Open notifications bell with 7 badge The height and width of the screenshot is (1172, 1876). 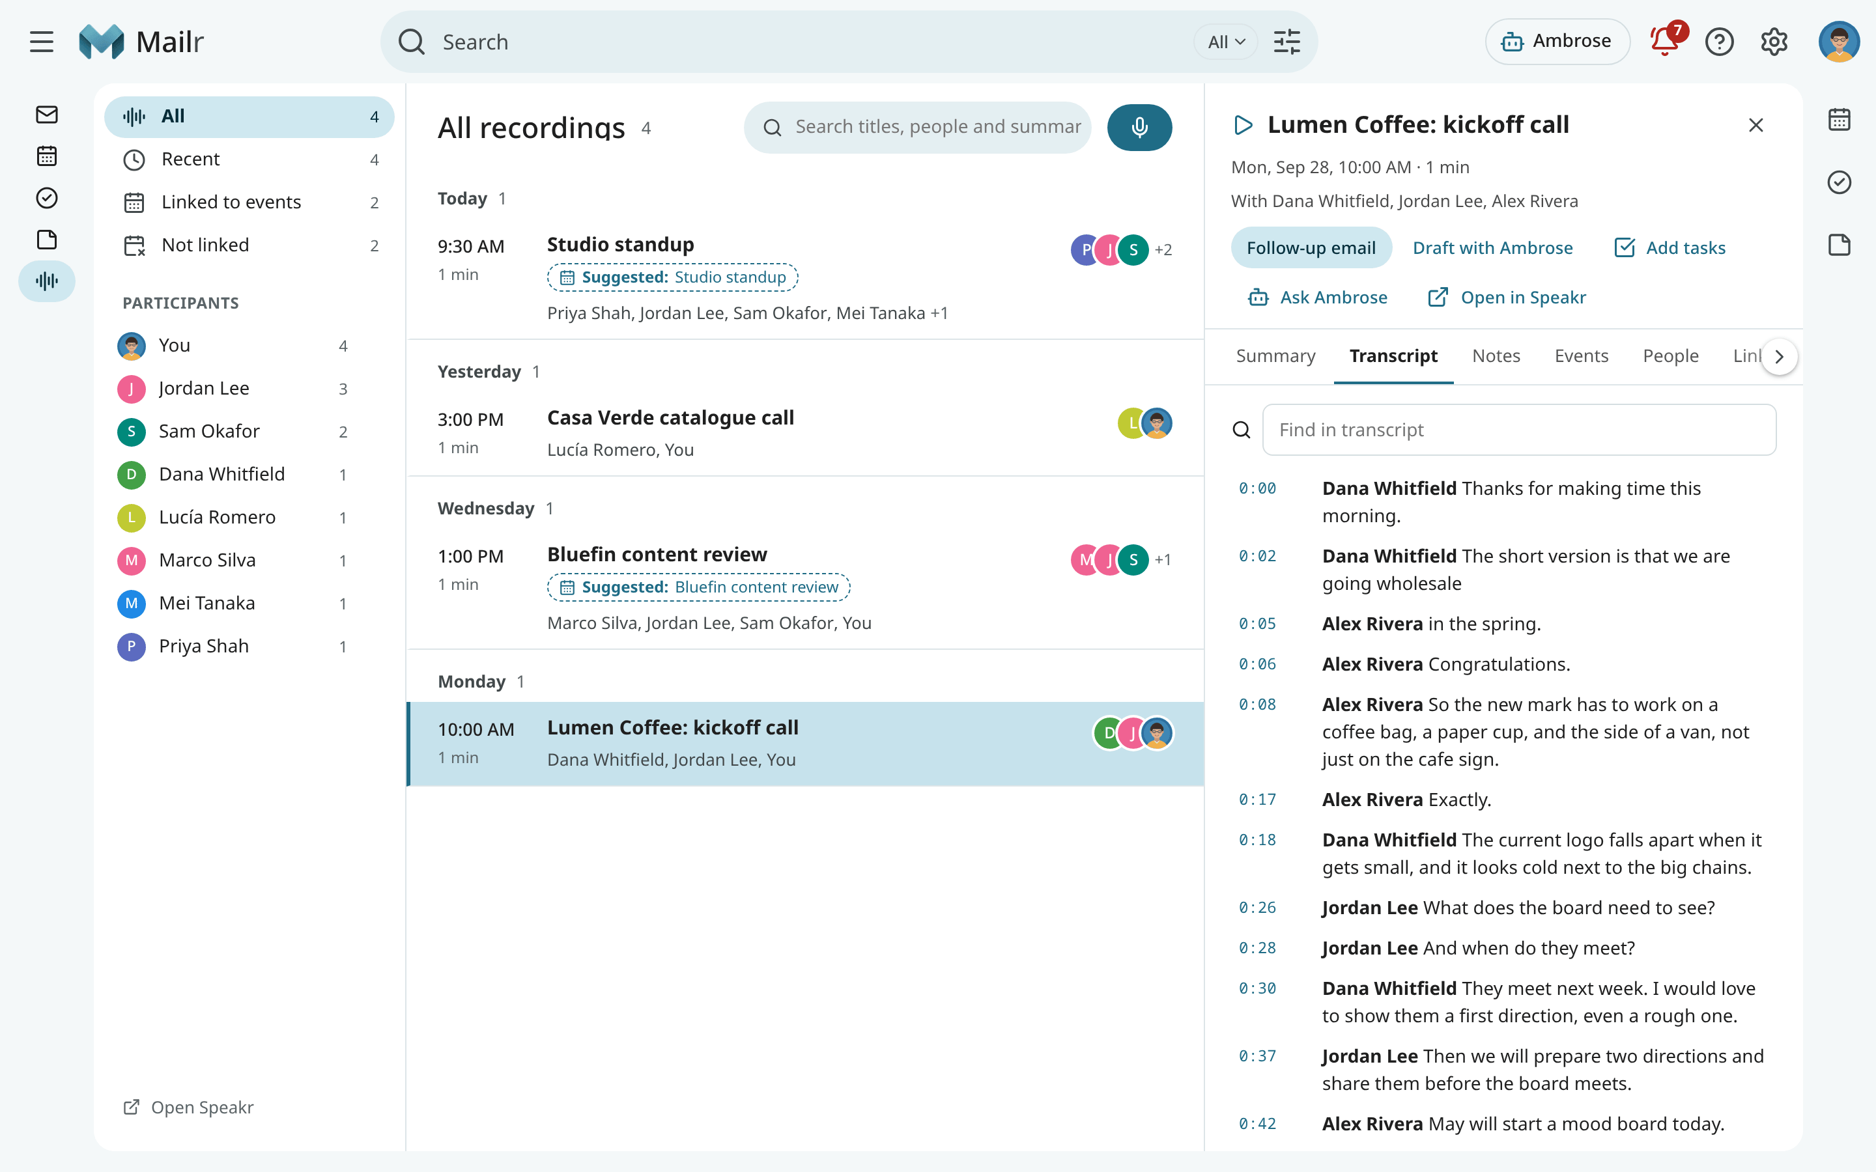(1664, 41)
